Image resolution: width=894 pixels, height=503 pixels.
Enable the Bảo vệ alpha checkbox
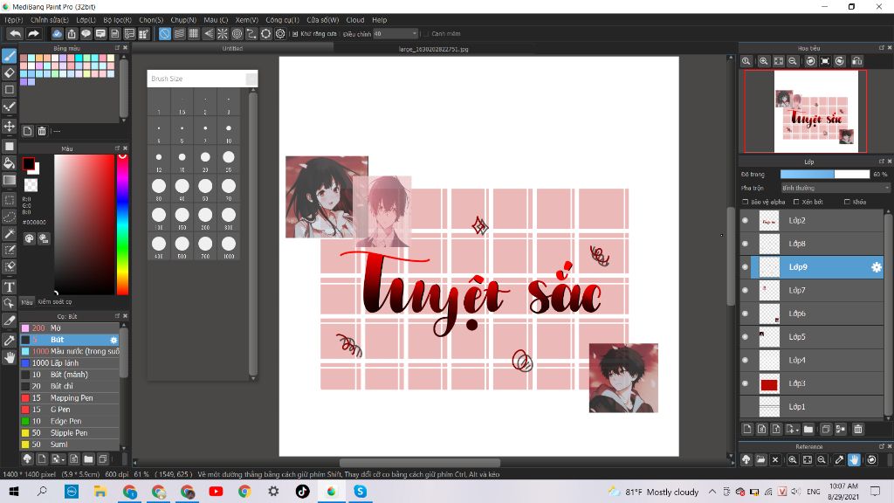click(746, 202)
